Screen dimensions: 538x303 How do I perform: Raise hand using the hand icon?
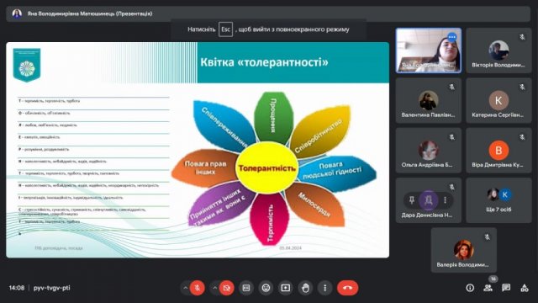click(x=305, y=288)
